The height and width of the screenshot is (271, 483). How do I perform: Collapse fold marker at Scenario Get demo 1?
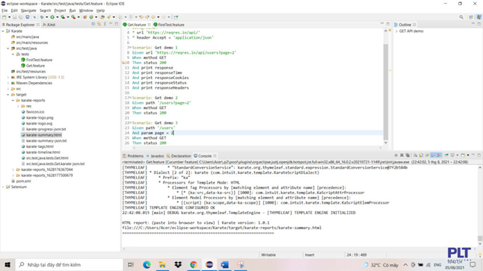130,47
